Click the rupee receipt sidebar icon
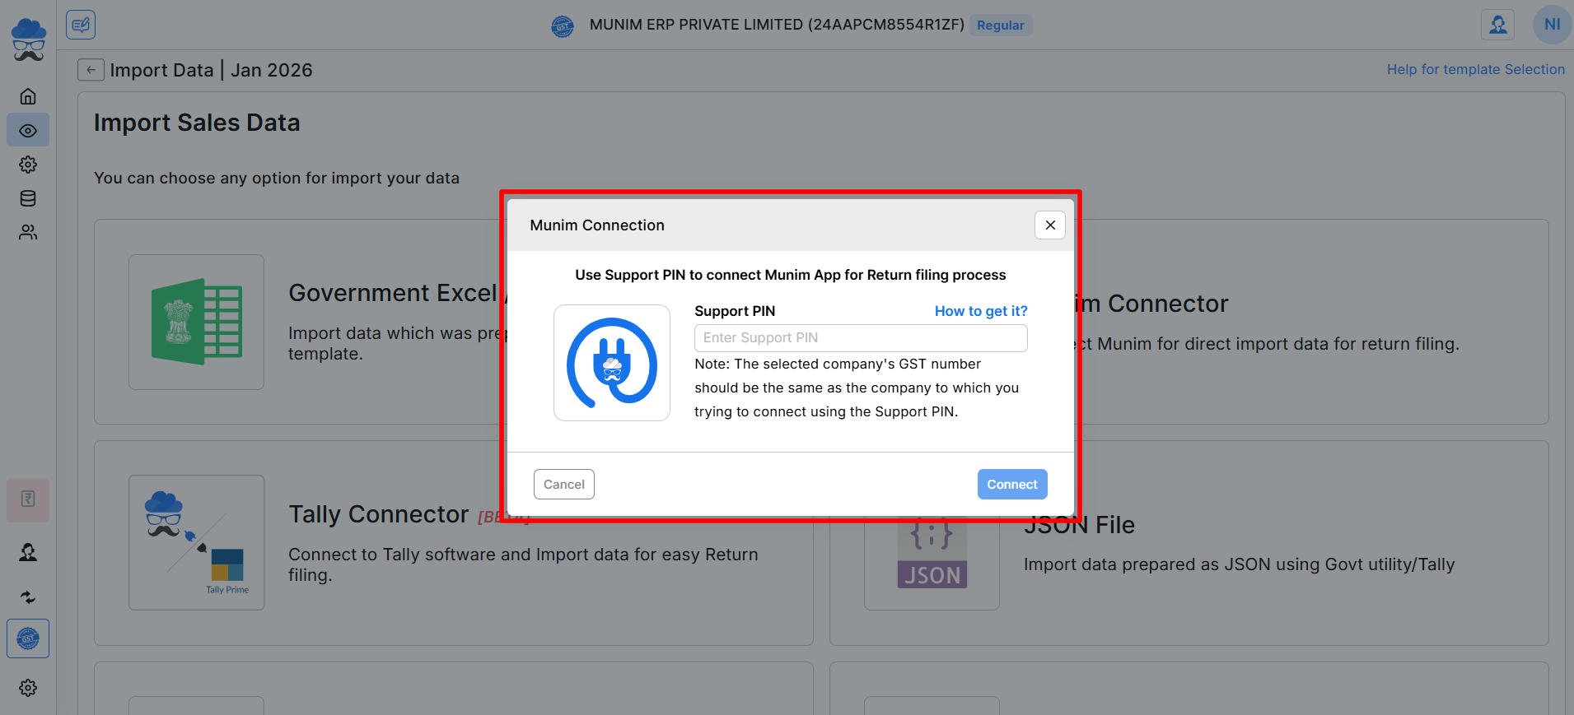 point(28,499)
